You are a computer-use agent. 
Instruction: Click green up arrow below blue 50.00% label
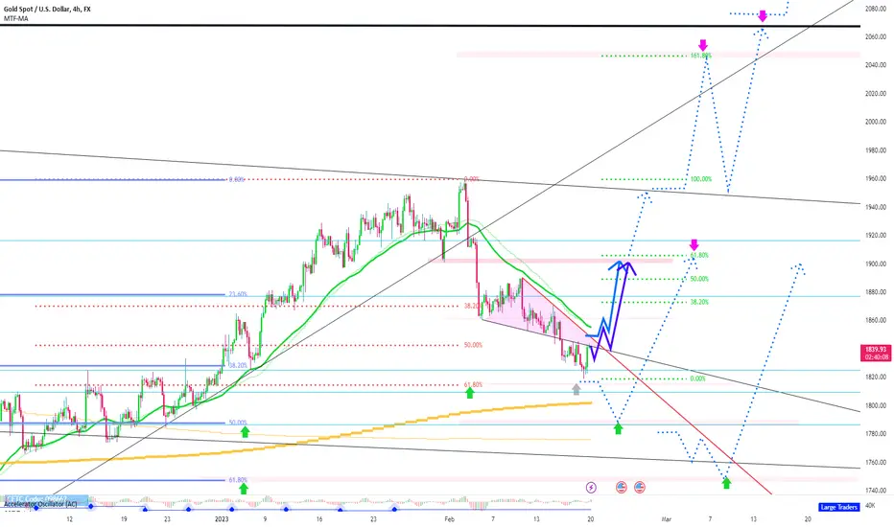(x=246, y=431)
